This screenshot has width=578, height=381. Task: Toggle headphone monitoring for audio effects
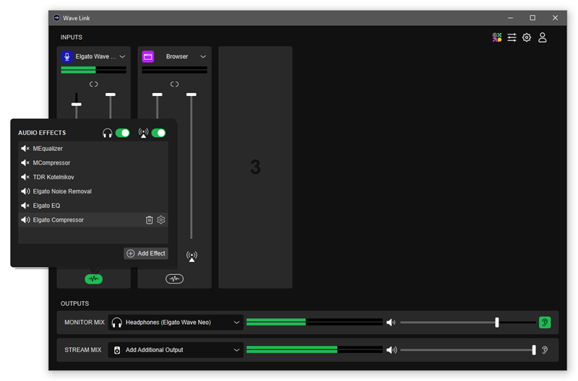pos(122,133)
